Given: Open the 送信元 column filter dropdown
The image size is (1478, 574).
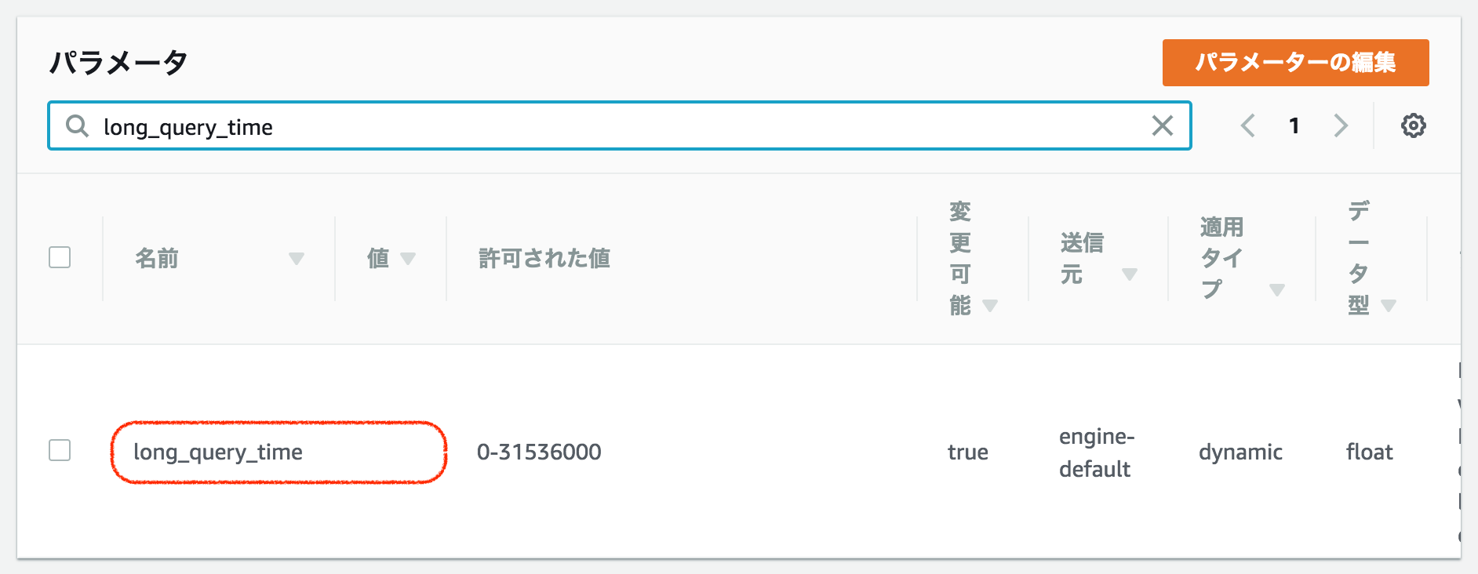Looking at the screenshot, I should pos(1130,274).
